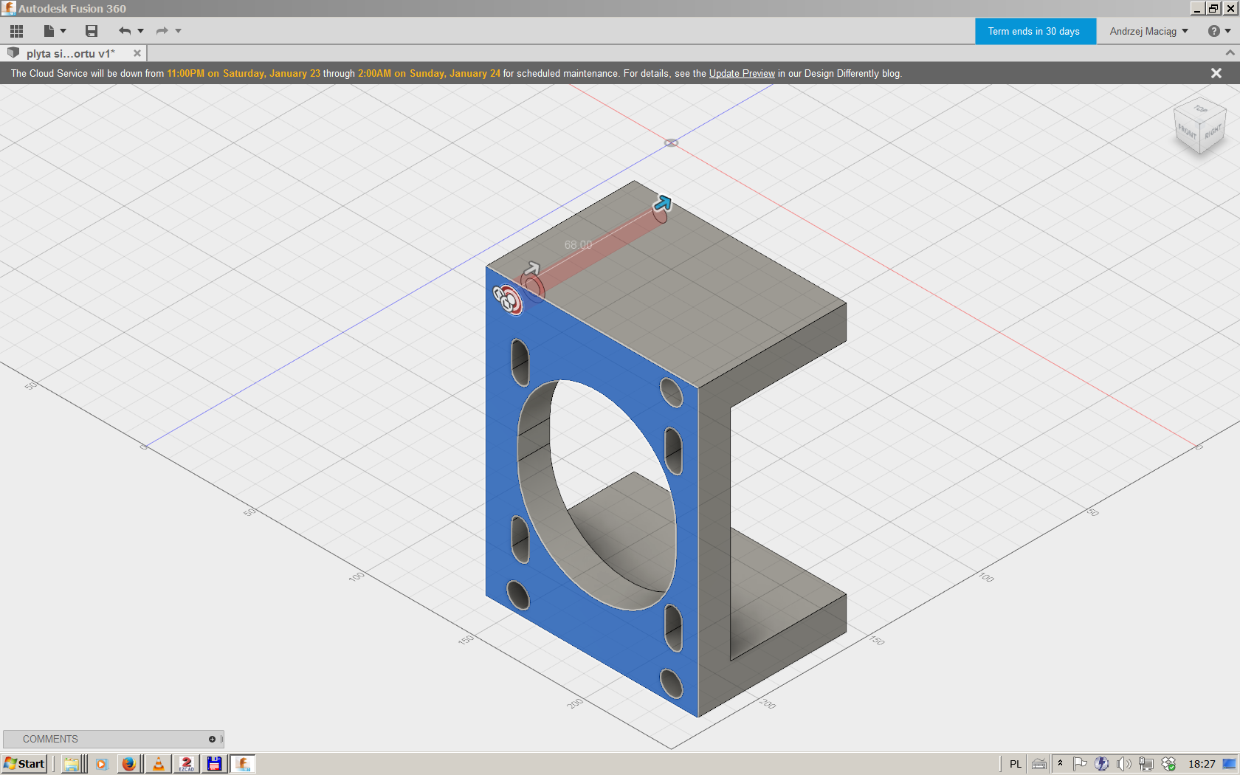
Task: Expand the COMMENTS panel with plus icon
Action: [212, 739]
